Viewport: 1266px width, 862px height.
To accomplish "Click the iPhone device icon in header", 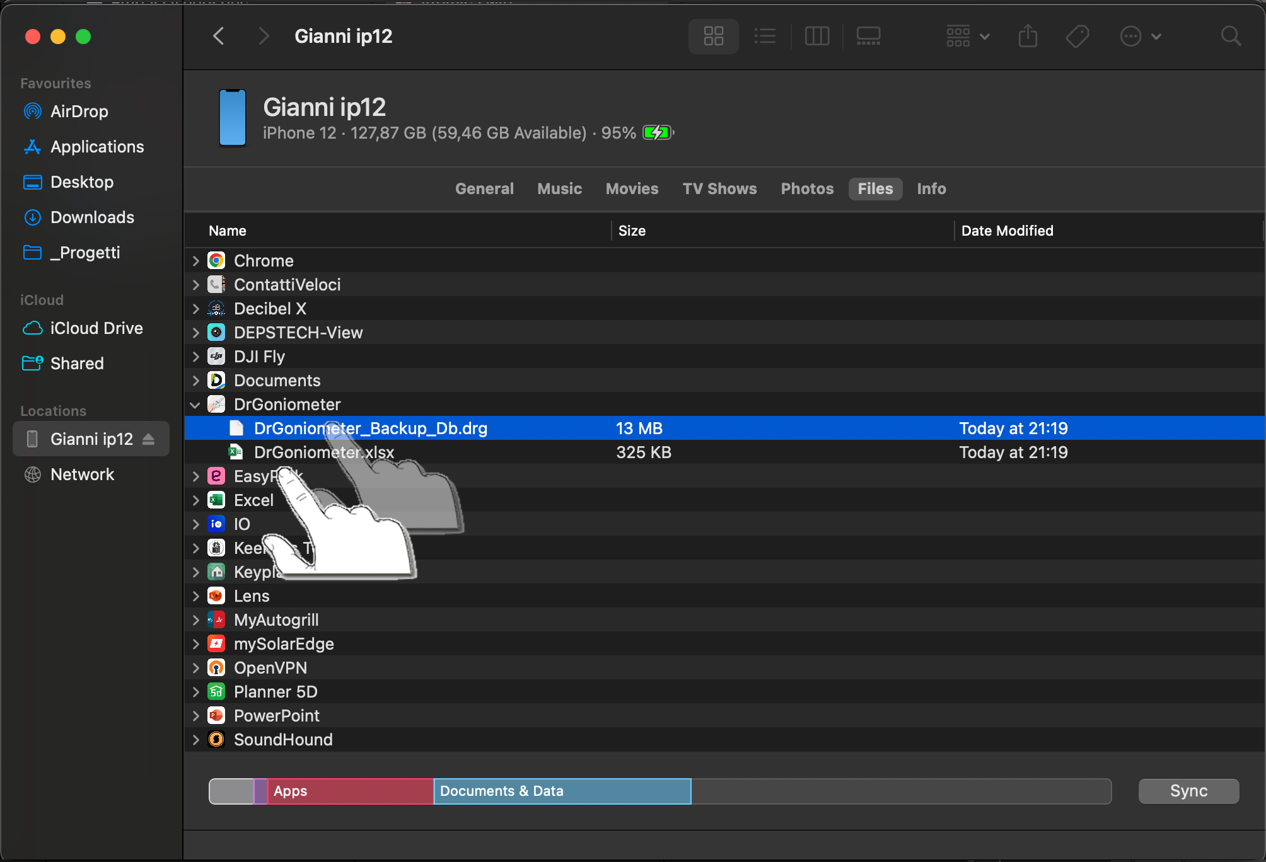I will click(x=232, y=117).
